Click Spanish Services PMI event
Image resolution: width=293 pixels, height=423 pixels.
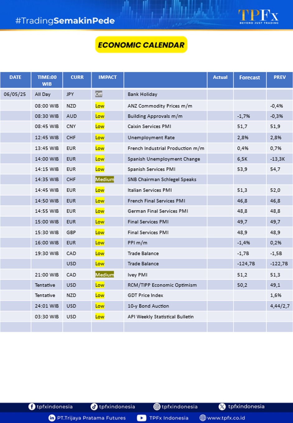pos(151,169)
